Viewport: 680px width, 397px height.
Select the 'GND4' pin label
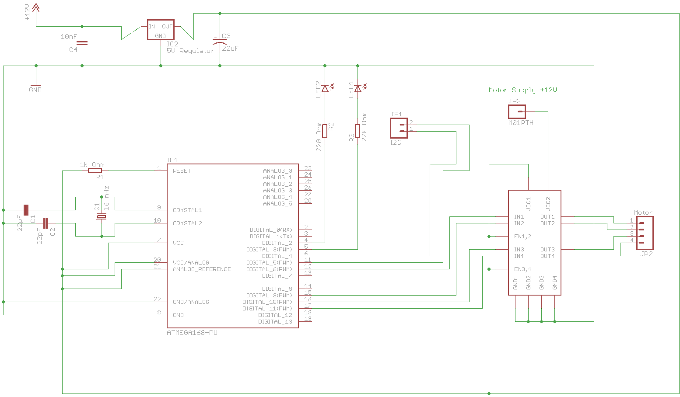point(554,282)
